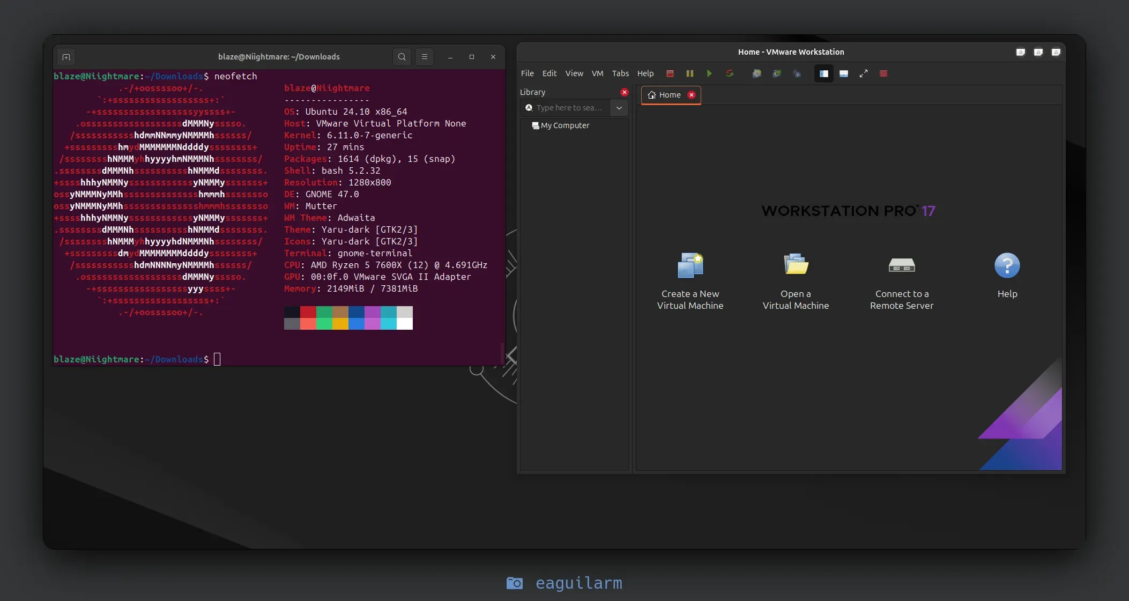Take a snapshot of the virtual machine
This screenshot has height=601, width=1129.
tap(756, 73)
